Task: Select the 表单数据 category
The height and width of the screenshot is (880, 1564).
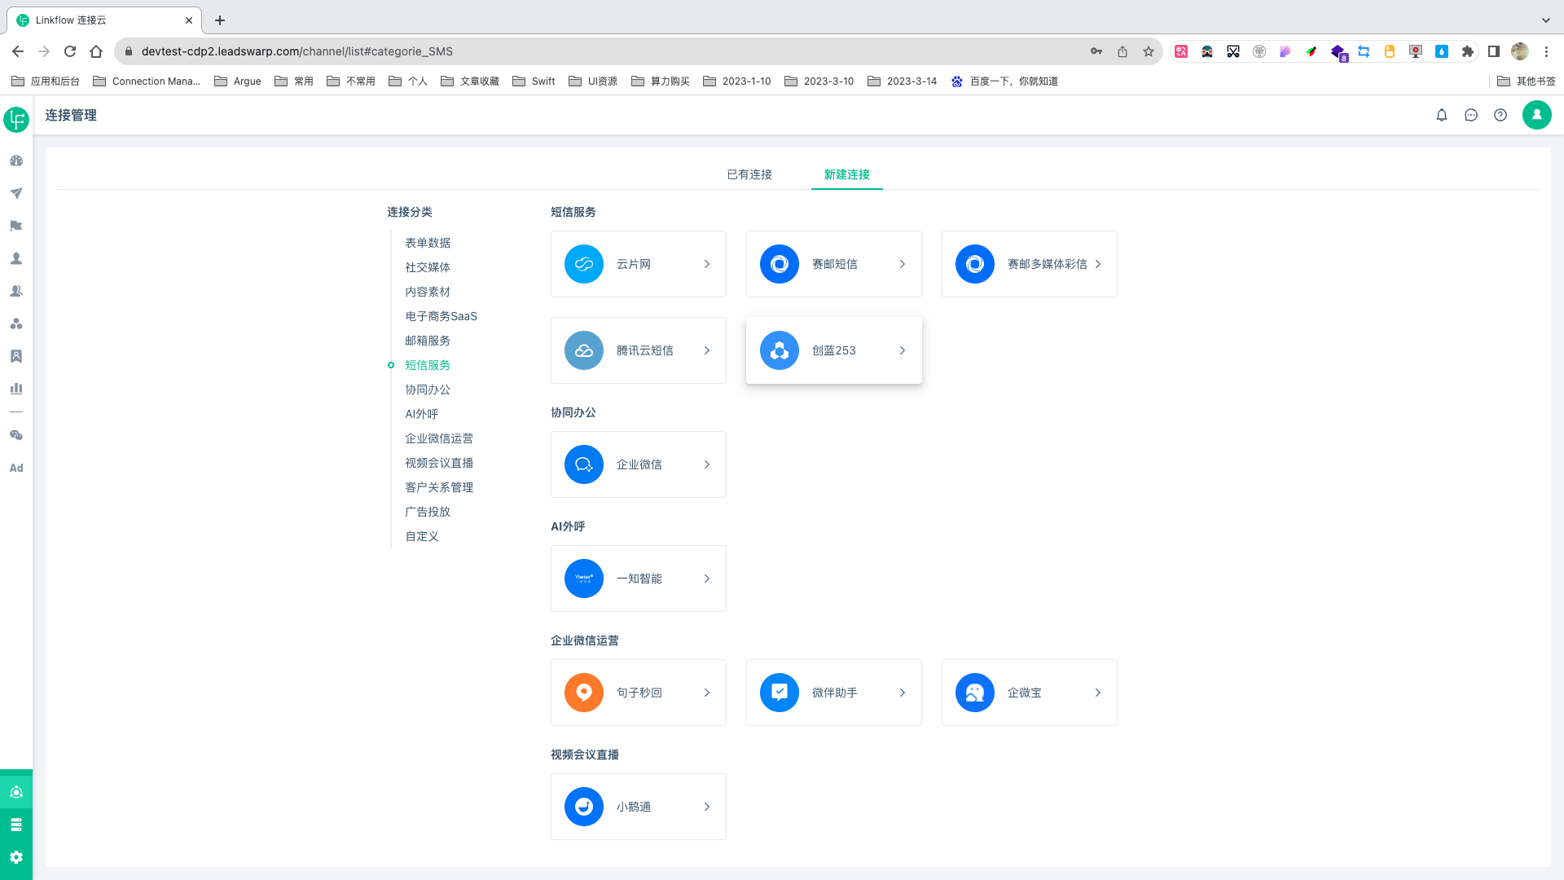Action: (x=428, y=243)
